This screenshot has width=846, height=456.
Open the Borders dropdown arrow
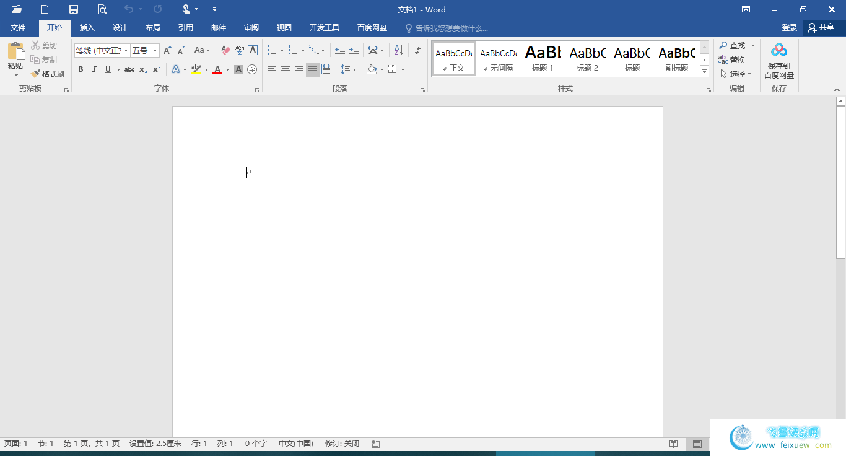point(403,69)
